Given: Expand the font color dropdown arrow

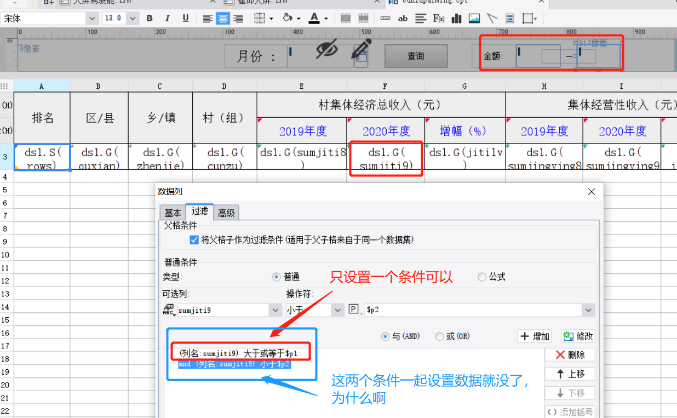Looking at the screenshot, I should pyautogui.click(x=326, y=19).
